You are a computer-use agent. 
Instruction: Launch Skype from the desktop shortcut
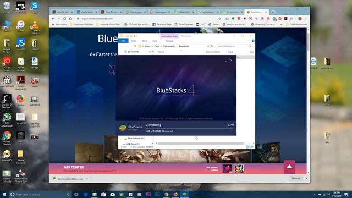(x=35, y=7)
